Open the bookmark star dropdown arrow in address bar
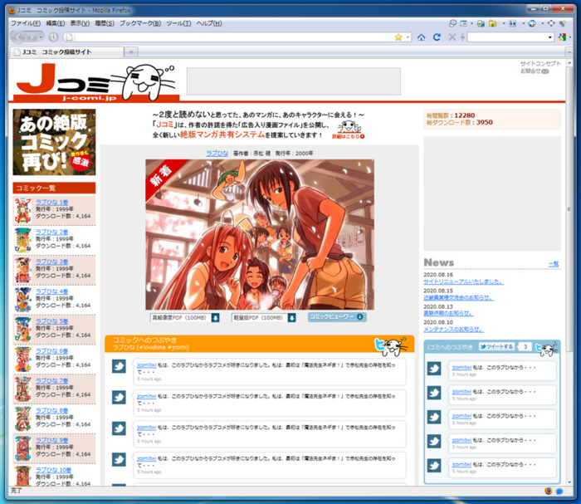The width and height of the screenshot is (581, 504). 408,37
